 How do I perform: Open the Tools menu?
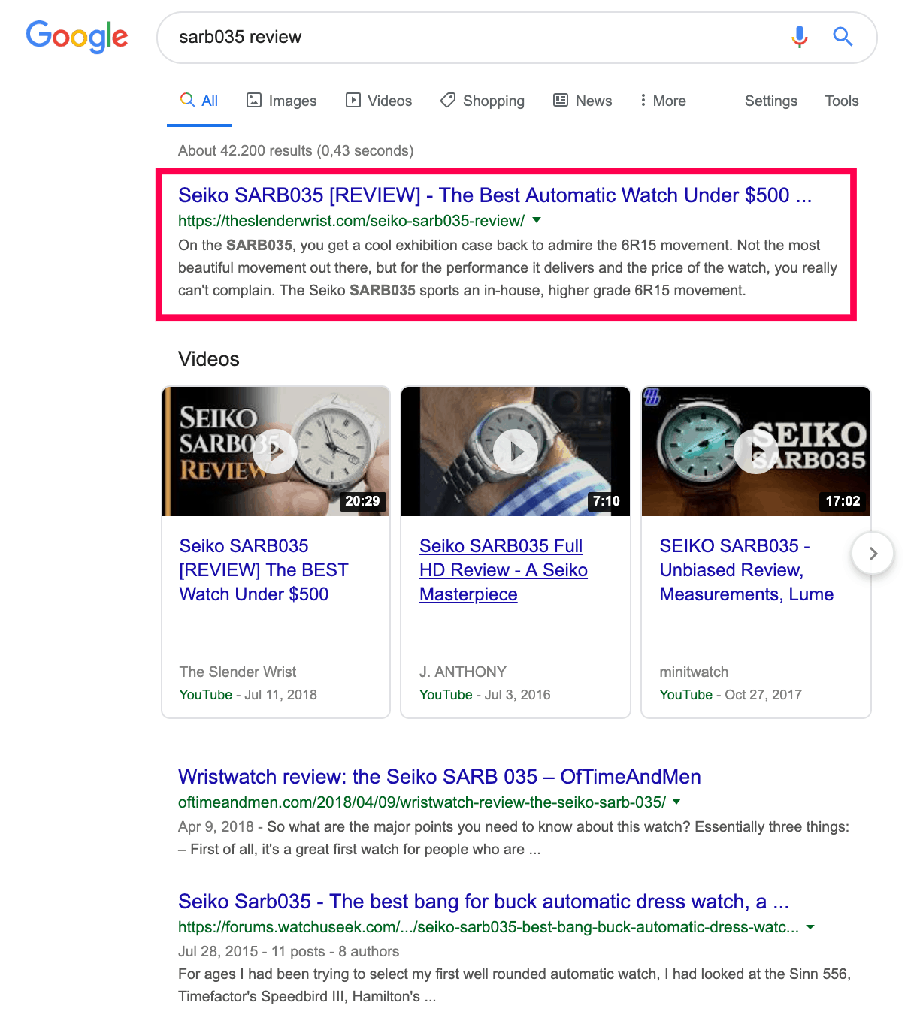842,101
